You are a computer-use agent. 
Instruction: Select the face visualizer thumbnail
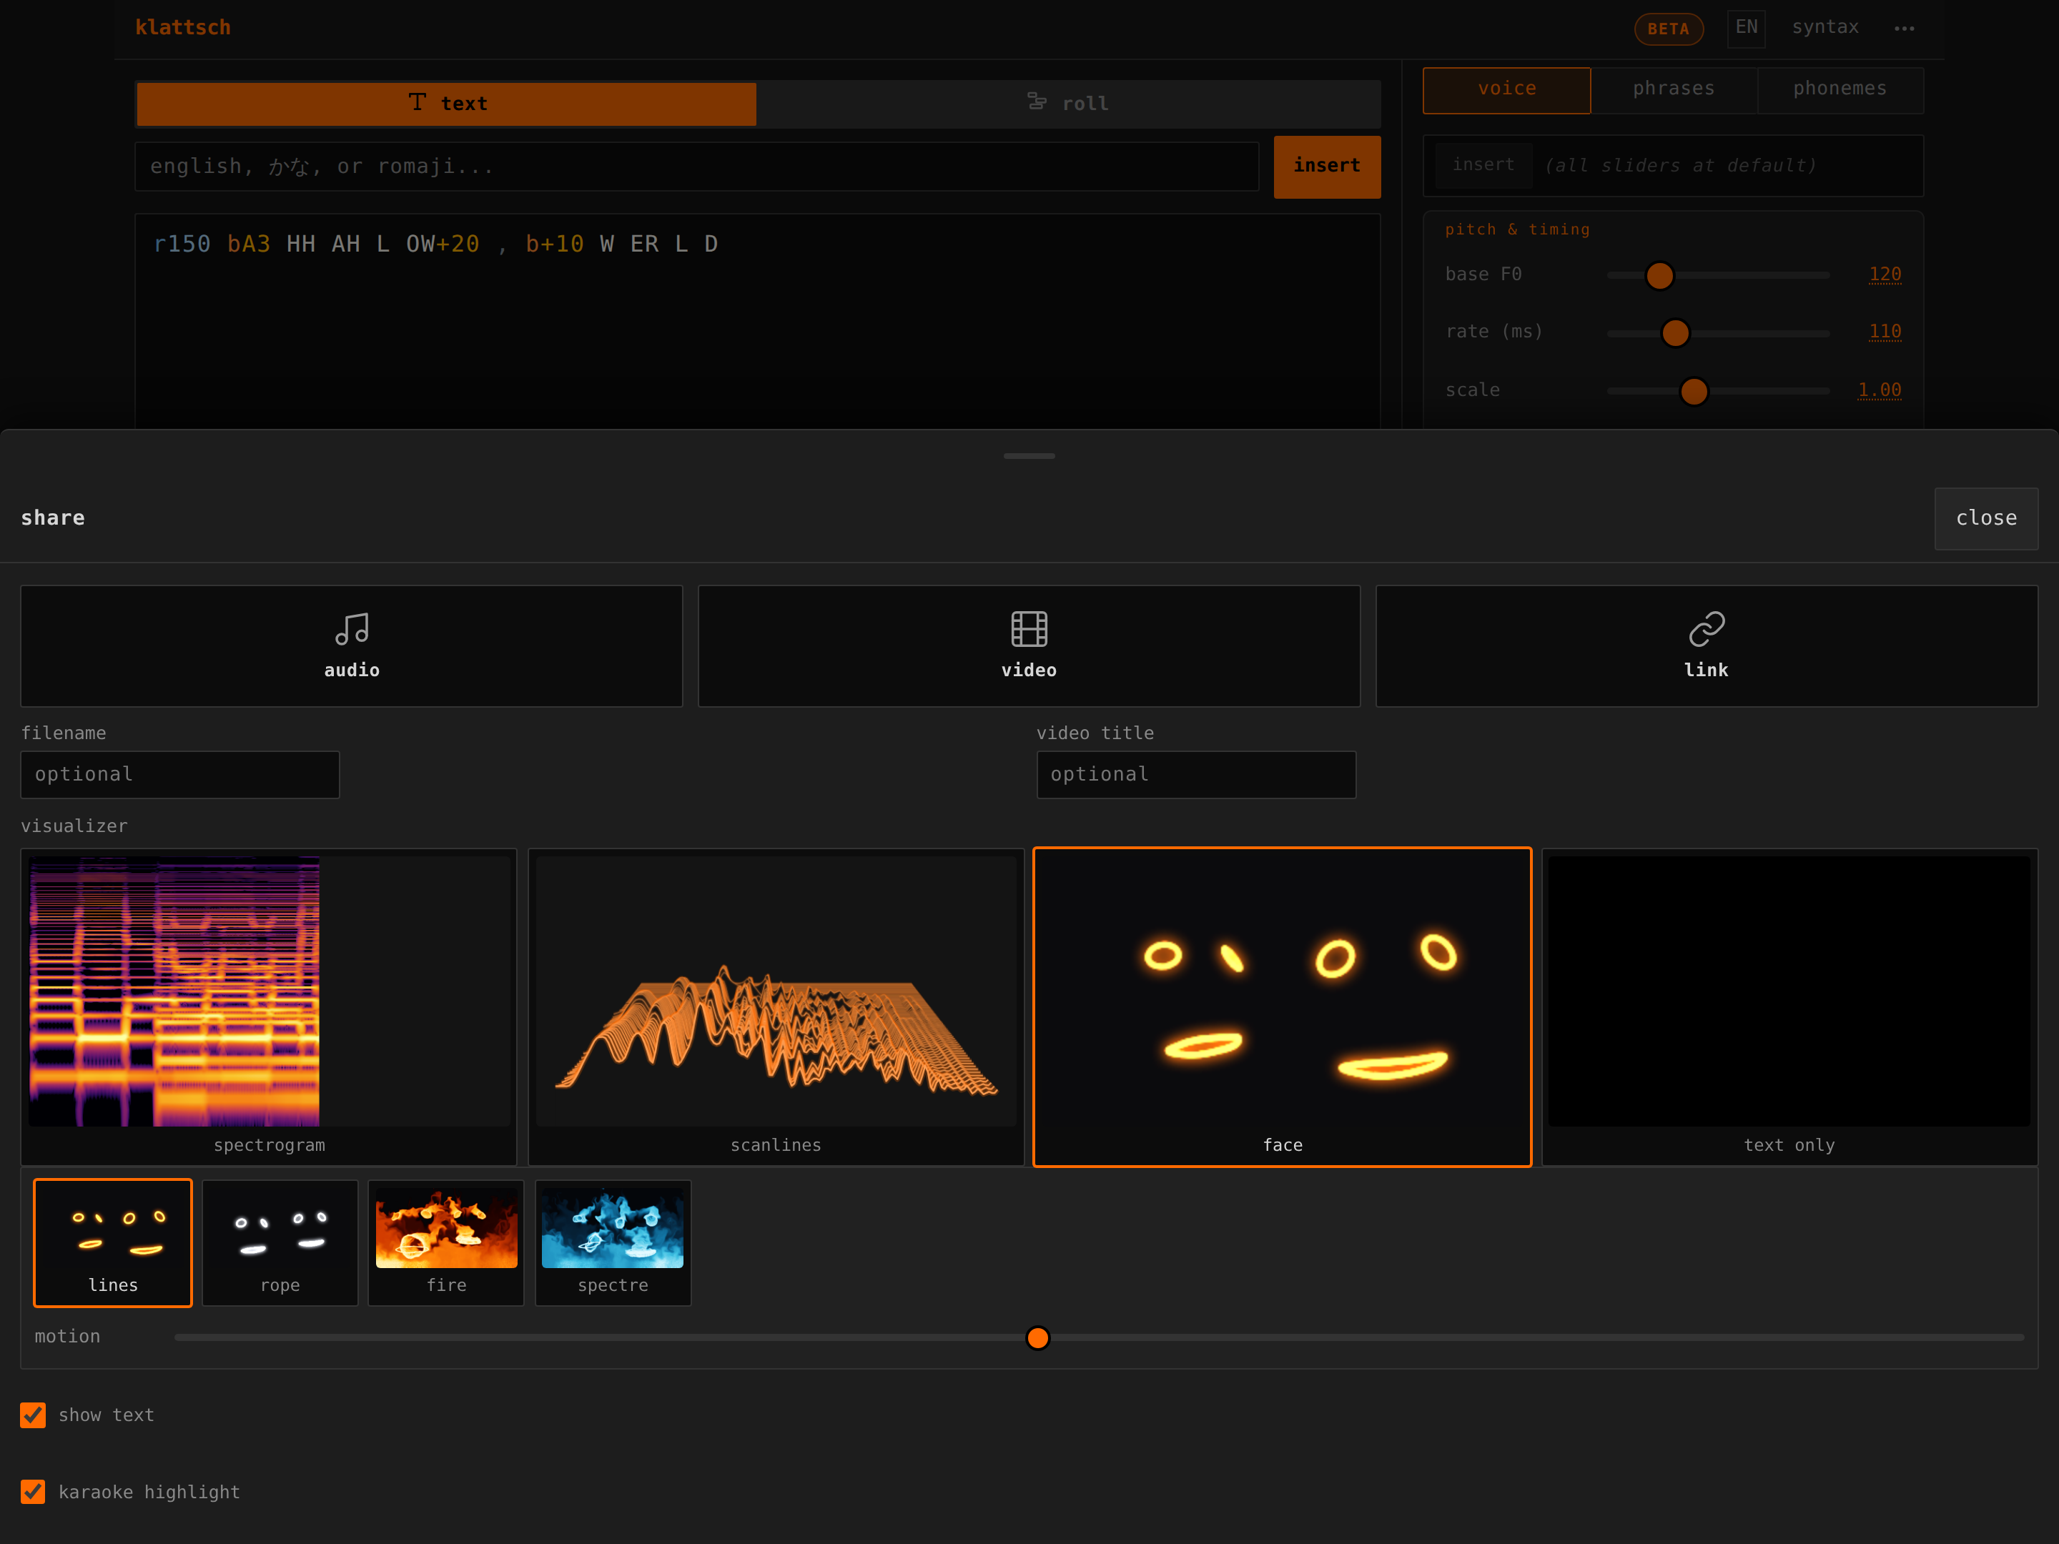tap(1283, 1006)
